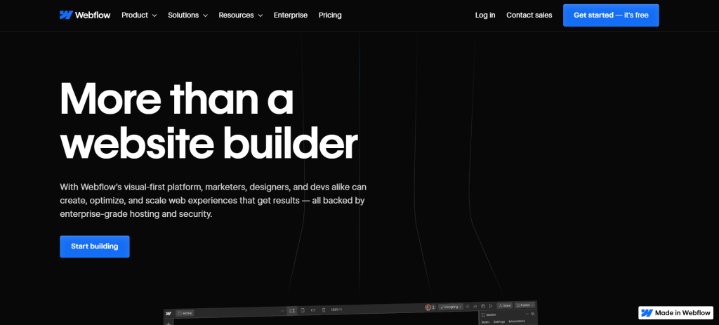Screen dimensions: 719x325
Task: Open the Contact sales link
Action: pos(529,15)
